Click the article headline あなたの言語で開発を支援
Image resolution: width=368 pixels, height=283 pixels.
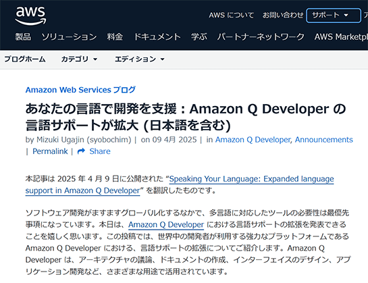coord(186,117)
